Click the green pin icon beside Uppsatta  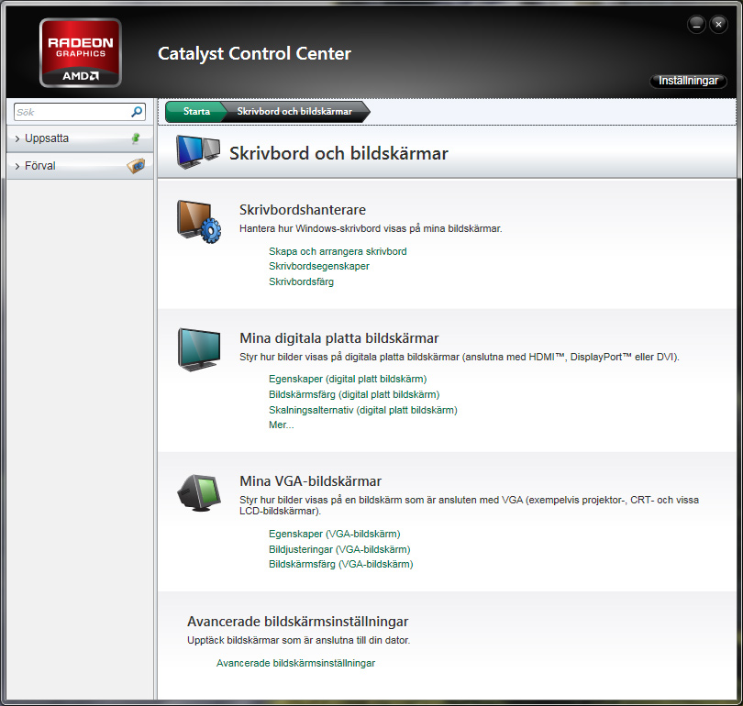click(136, 138)
